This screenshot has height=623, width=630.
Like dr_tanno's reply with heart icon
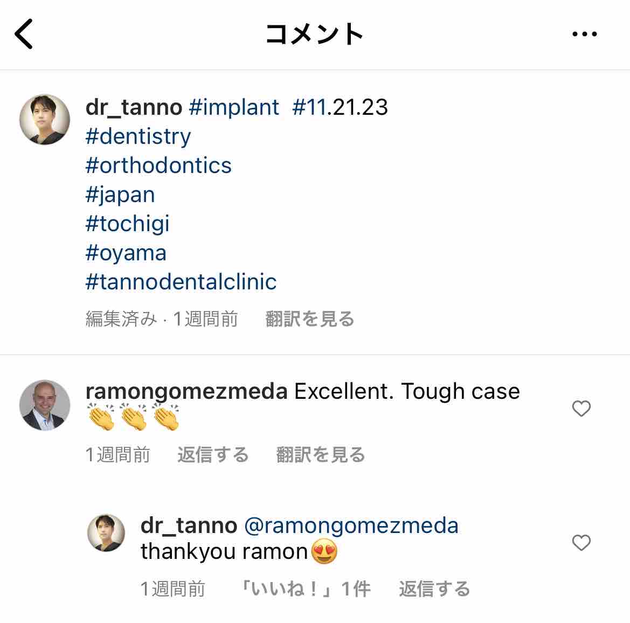click(x=581, y=543)
